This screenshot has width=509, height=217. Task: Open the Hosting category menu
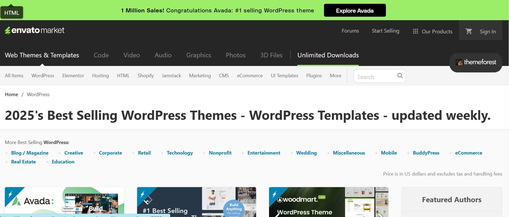pos(100,76)
